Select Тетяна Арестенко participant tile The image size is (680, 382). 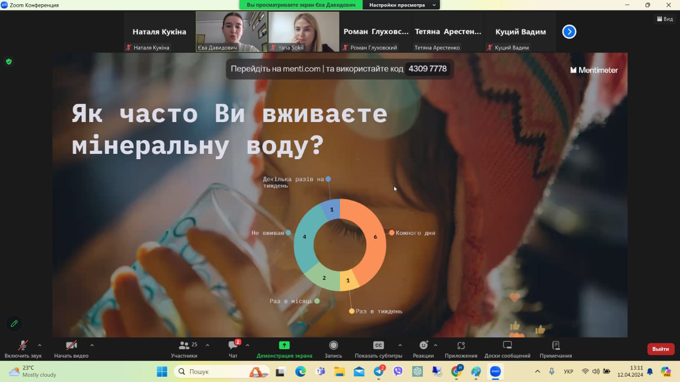click(x=448, y=32)
